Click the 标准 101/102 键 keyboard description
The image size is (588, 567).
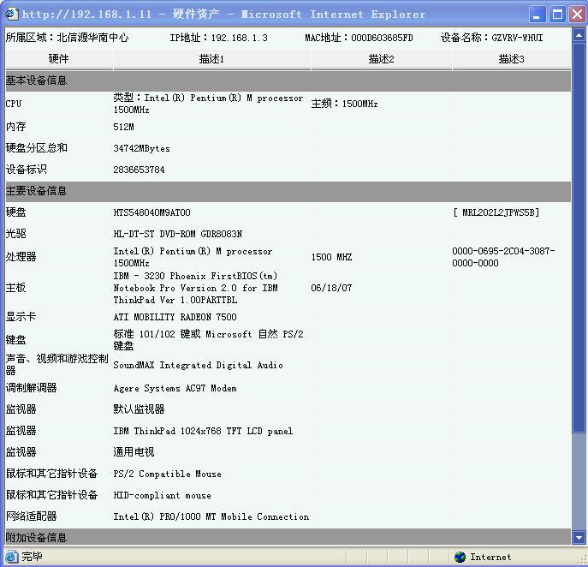209,340
